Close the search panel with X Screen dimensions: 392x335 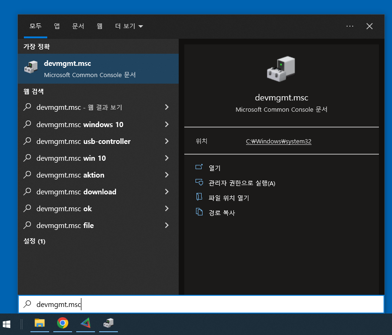coord(370,26)
